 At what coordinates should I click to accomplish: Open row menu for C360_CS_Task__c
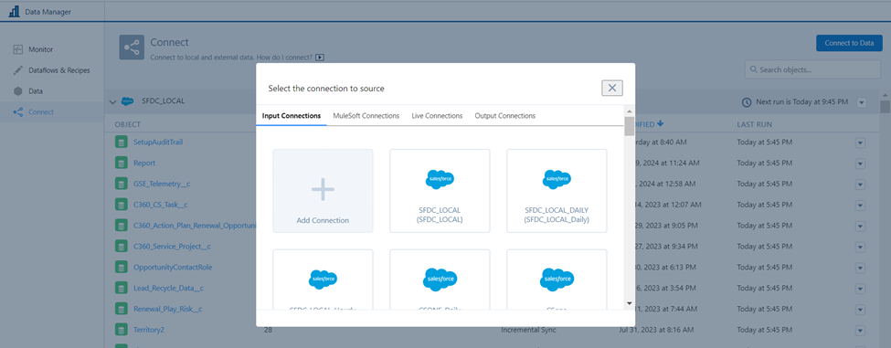(860, 205)
